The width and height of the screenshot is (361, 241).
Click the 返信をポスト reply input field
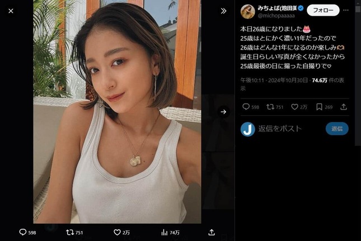click(290, 129)
